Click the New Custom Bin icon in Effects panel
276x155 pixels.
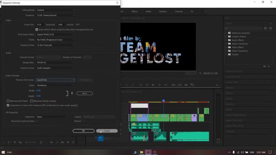(264, 66)
